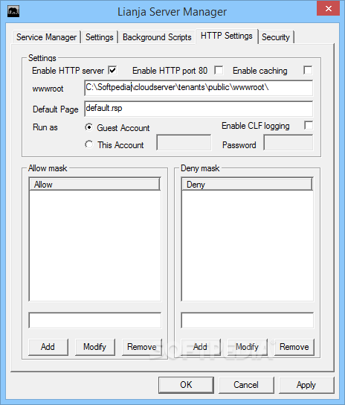Remove the selected Allow mask entry

point(142,347)
